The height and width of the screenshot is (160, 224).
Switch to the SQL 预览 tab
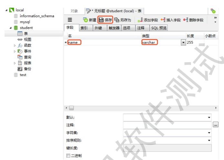[159, 28]
